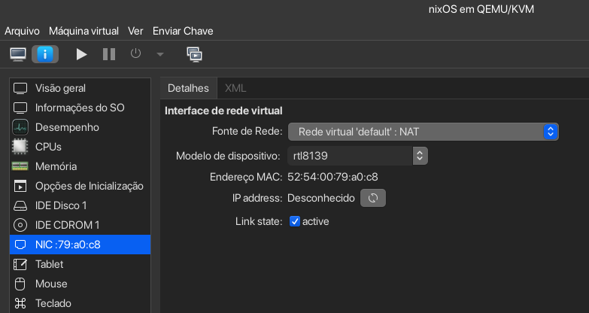This screenshot has height=313, width=589.
Task: Click the Desconhecido IP value
Action: (x=320, y=198)
